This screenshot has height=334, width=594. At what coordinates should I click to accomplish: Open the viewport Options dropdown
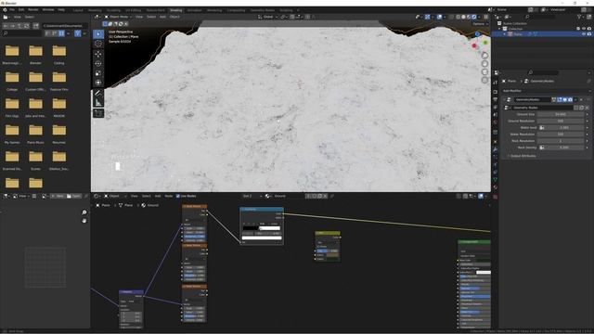pos(480,24)
